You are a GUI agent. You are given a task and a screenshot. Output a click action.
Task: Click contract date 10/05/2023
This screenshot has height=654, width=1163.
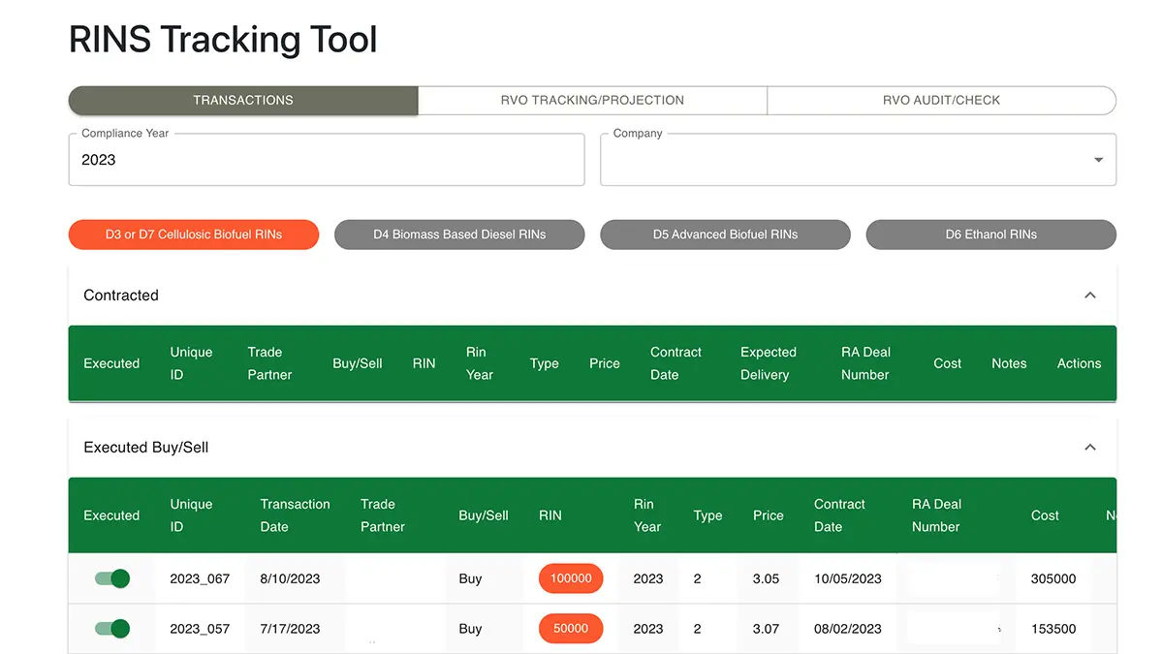[x=848, y=578]
